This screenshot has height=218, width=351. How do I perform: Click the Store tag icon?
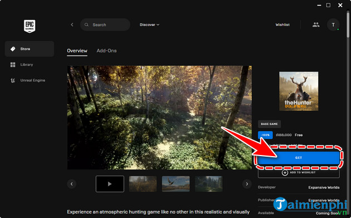point(13,49)
